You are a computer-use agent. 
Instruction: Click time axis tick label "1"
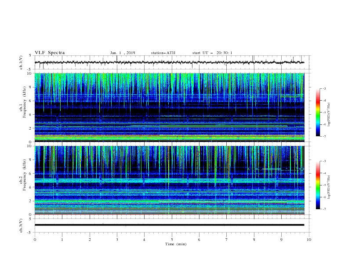62,240
